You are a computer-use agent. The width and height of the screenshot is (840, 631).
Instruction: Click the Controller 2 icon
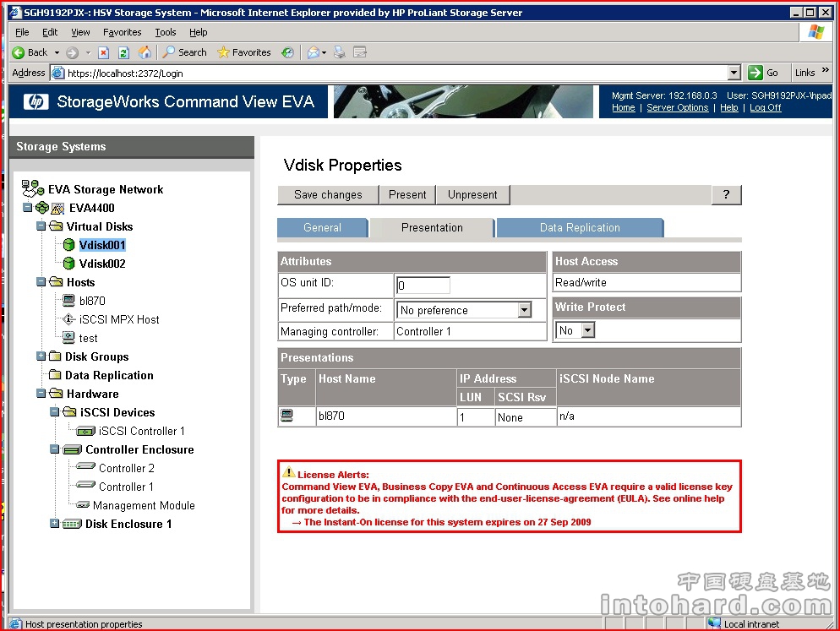pos(85,466)
